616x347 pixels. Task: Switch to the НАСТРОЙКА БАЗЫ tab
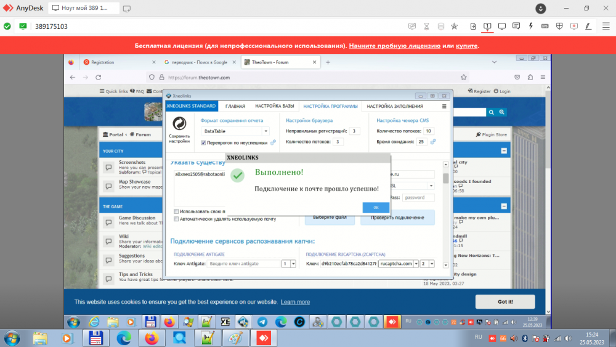pos(275,106)
